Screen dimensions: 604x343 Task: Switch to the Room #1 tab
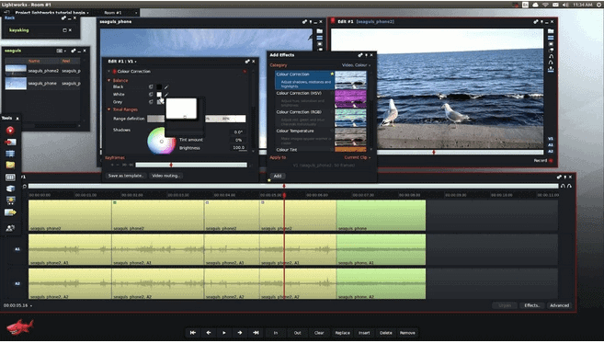click(x=114, y=13)
